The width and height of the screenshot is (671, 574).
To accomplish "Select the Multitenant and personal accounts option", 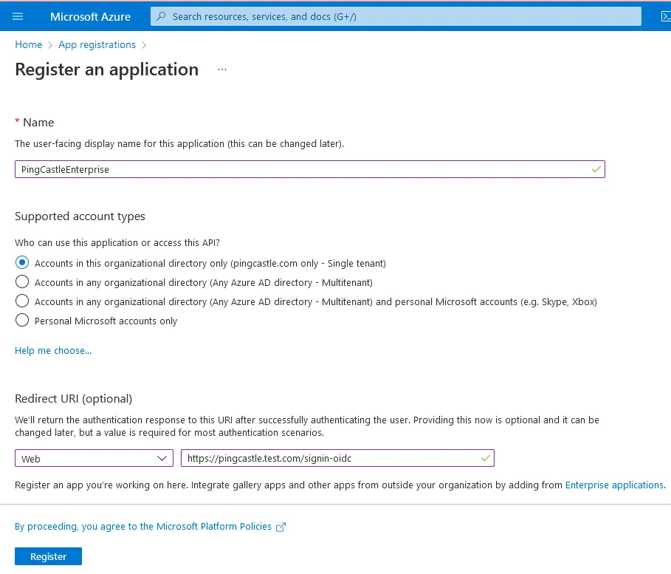I will pos(22,301).
